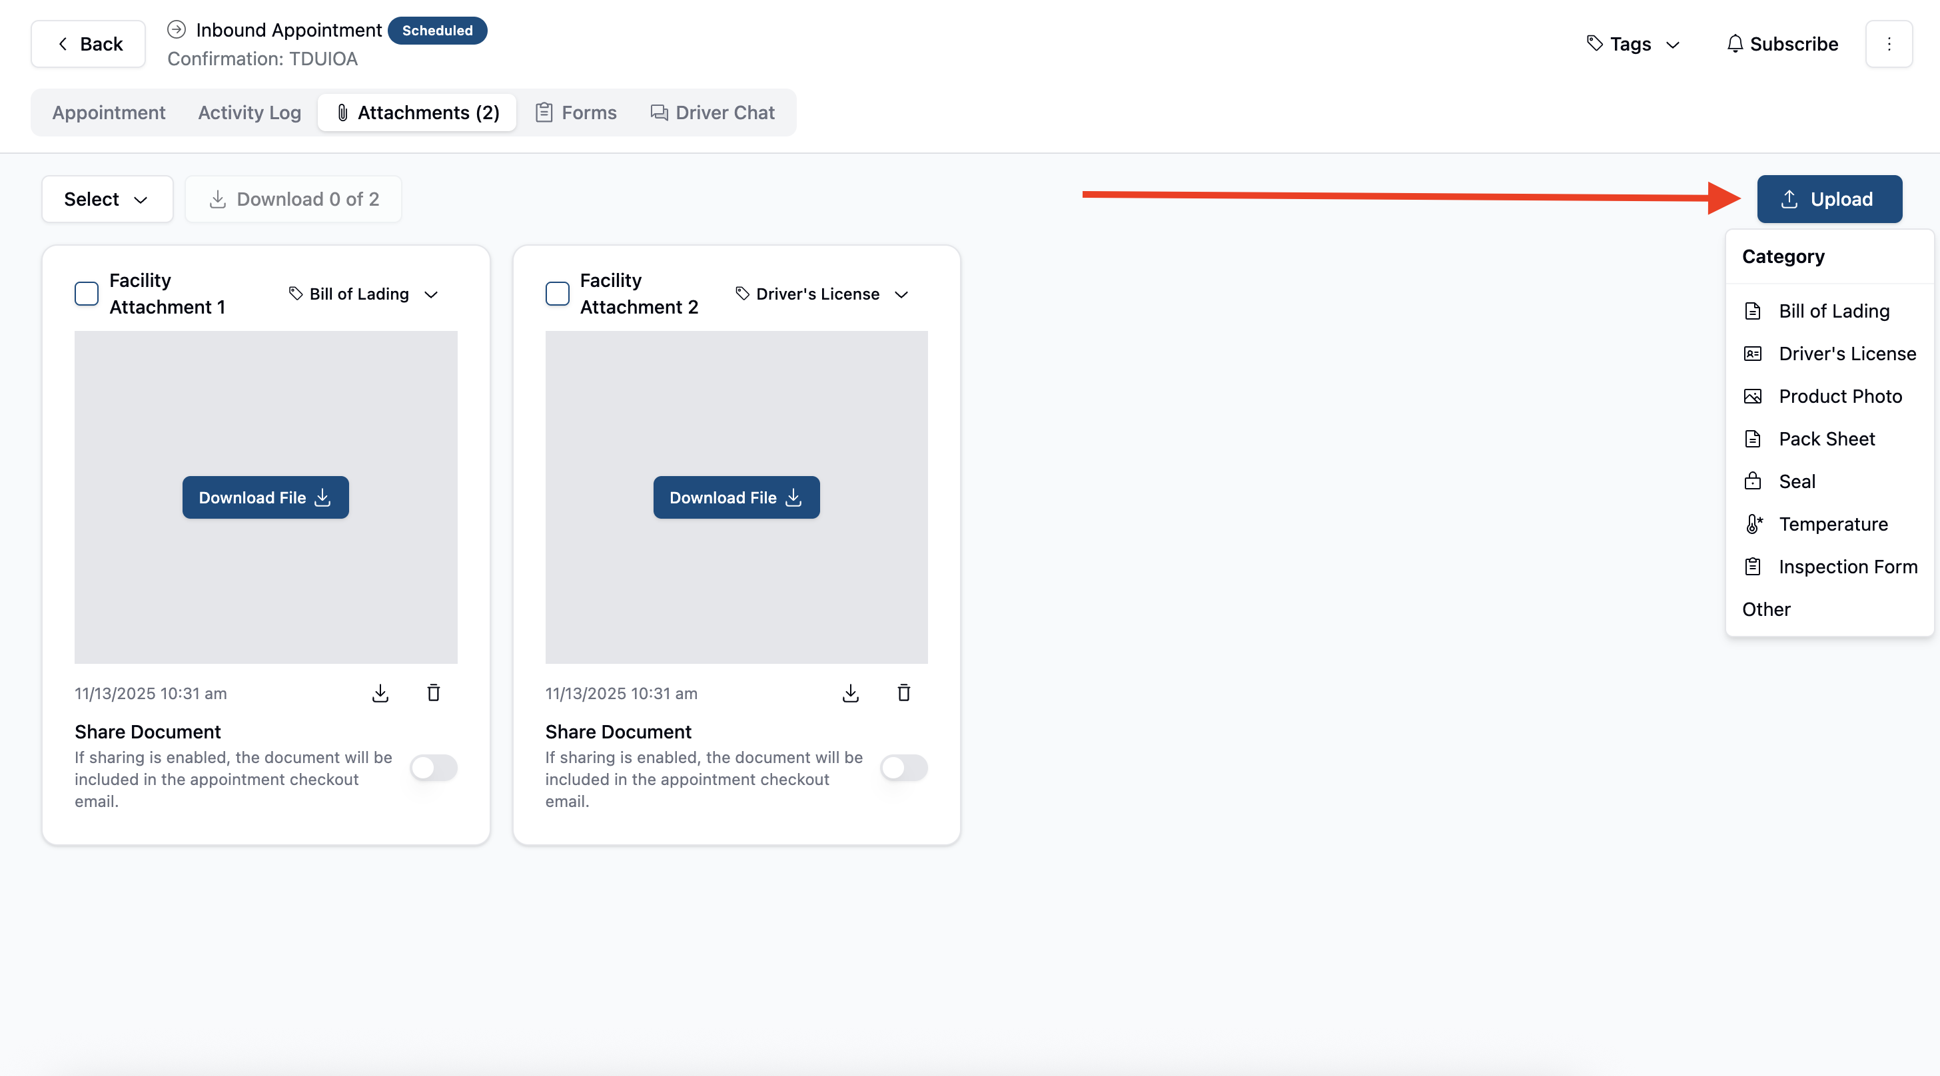
Task: Delete Facility Attachment 2 with trash icon
Action: point(904,693)
